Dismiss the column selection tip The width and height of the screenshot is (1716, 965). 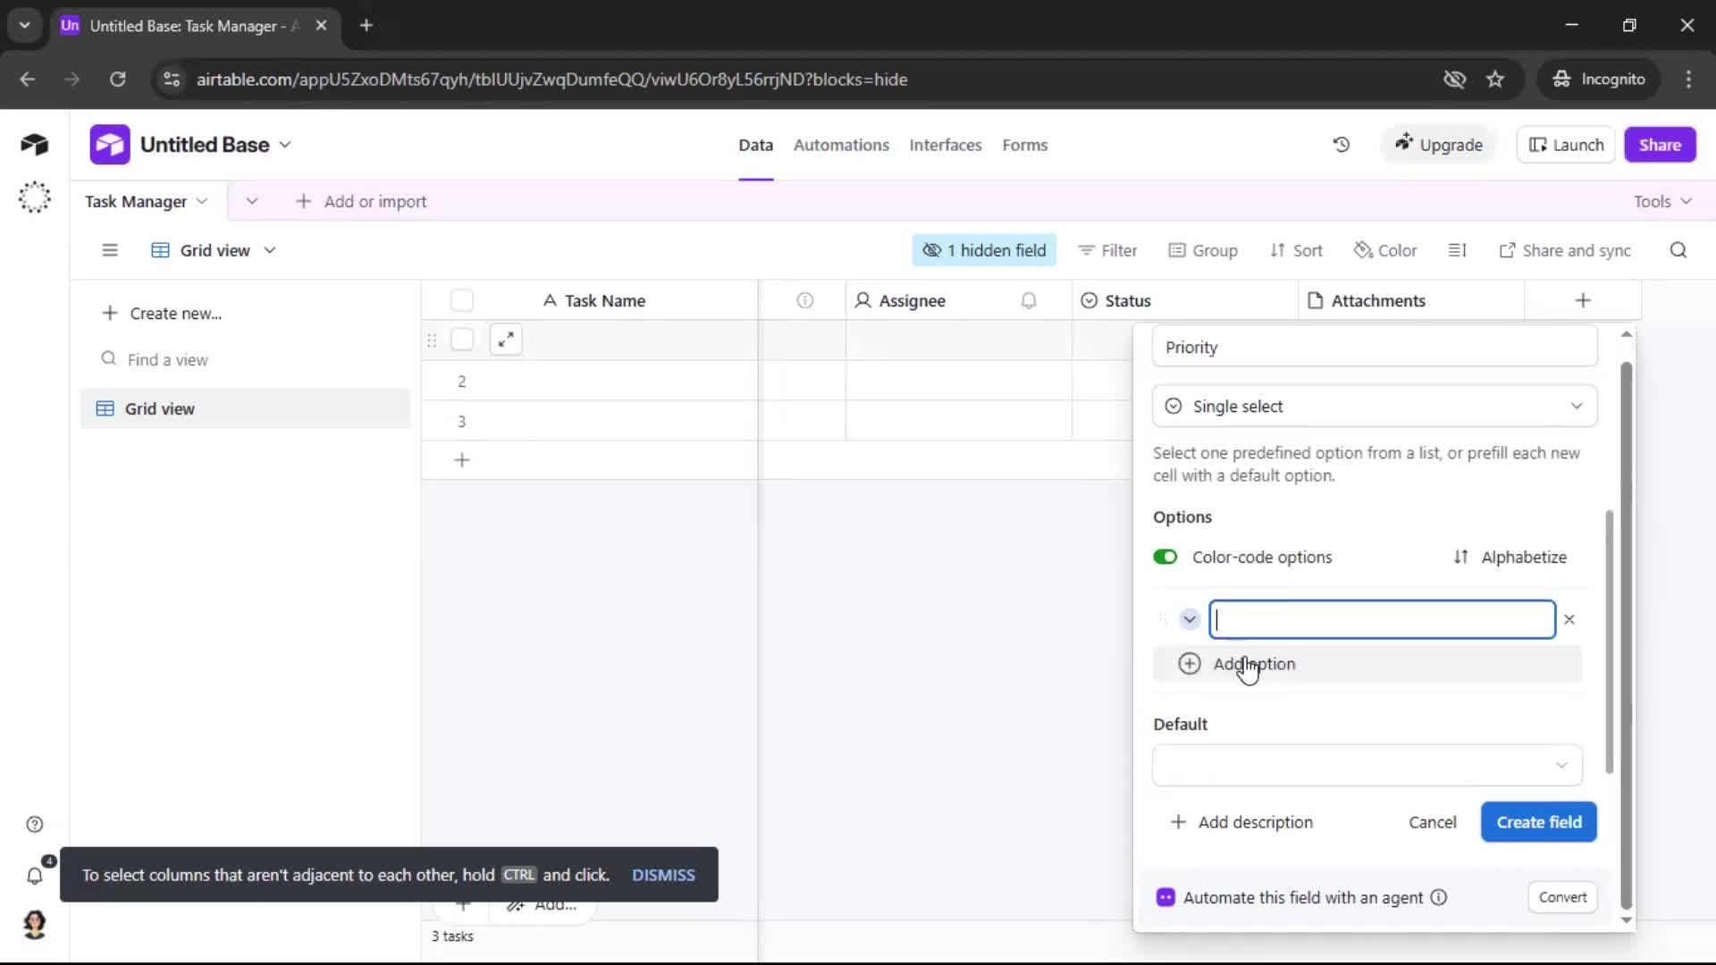pos(663,875)
